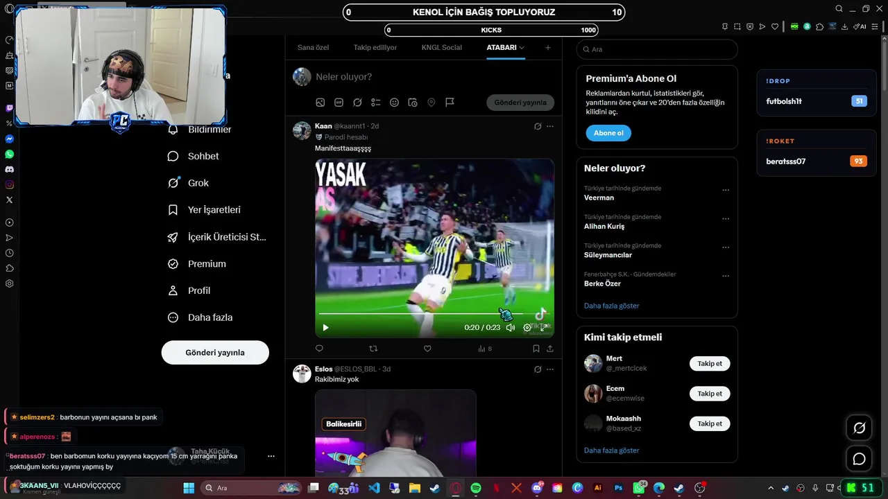
Task: Play the video in Kaan's post
Action: [x=325, y=328]
